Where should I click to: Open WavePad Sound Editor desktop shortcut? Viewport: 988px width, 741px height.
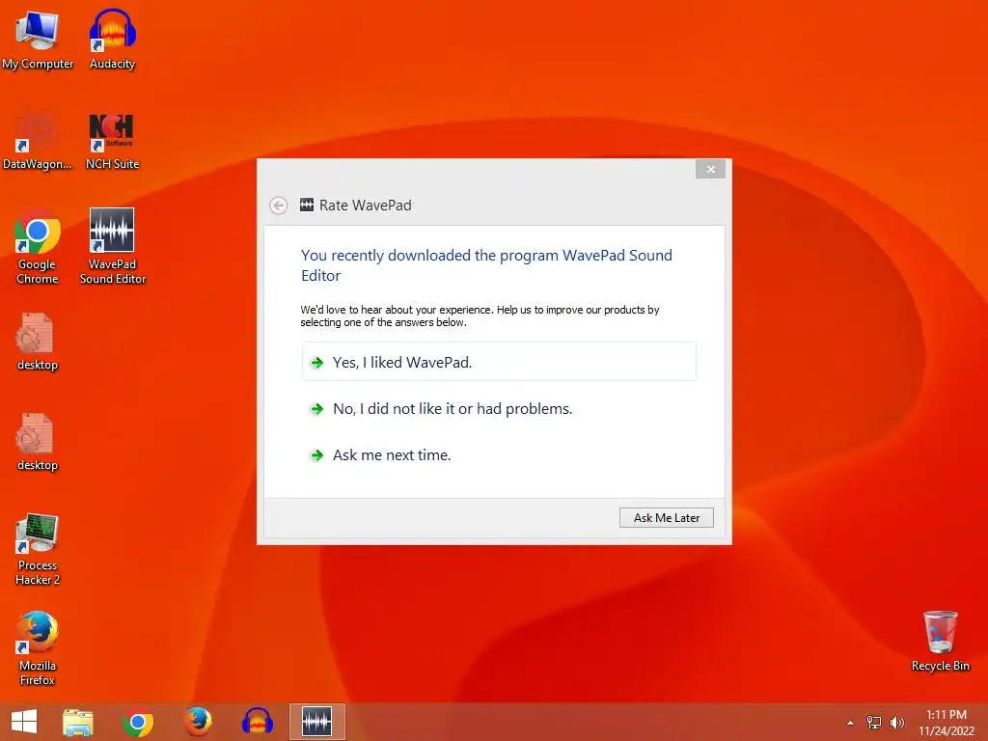(x=112, y=247)
